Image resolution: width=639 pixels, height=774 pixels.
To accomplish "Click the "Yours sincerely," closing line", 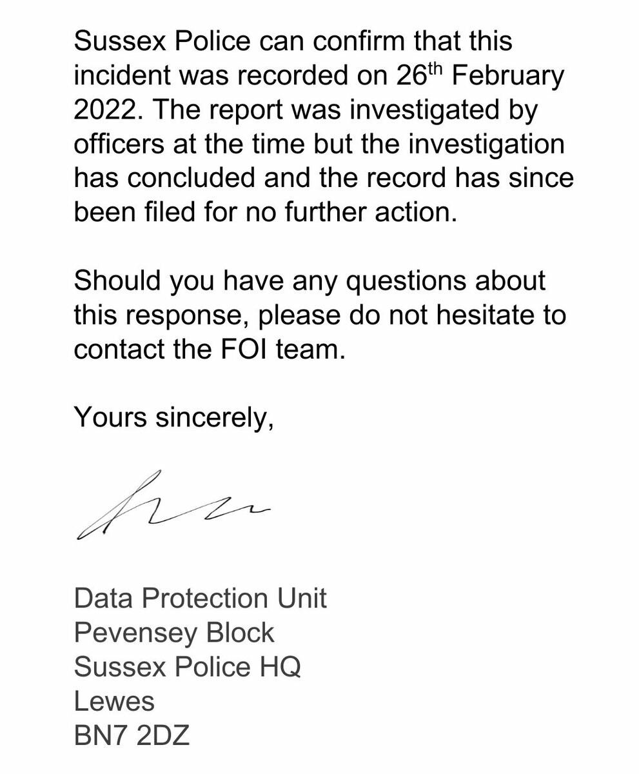I will [174, 417].
